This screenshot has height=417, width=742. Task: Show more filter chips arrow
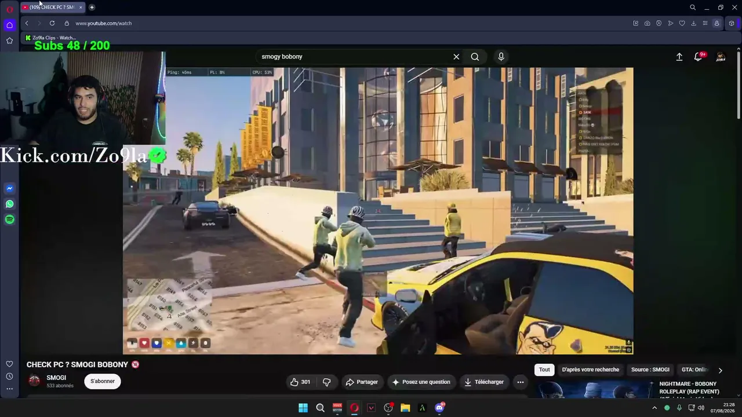click(720, 370)
